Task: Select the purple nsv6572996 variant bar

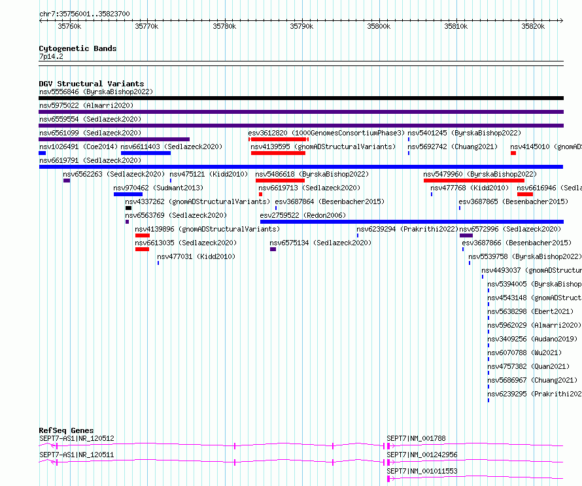Action: click(x=466, y=235)
